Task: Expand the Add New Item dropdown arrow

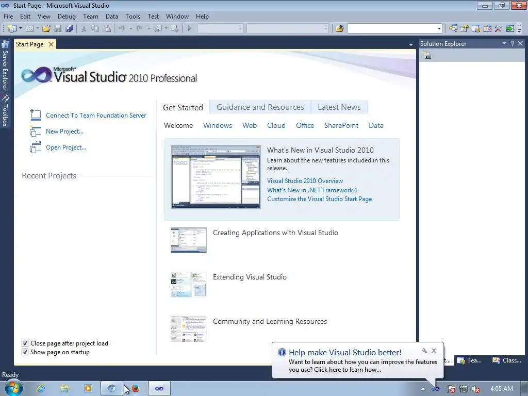Action: coord(37,29)
